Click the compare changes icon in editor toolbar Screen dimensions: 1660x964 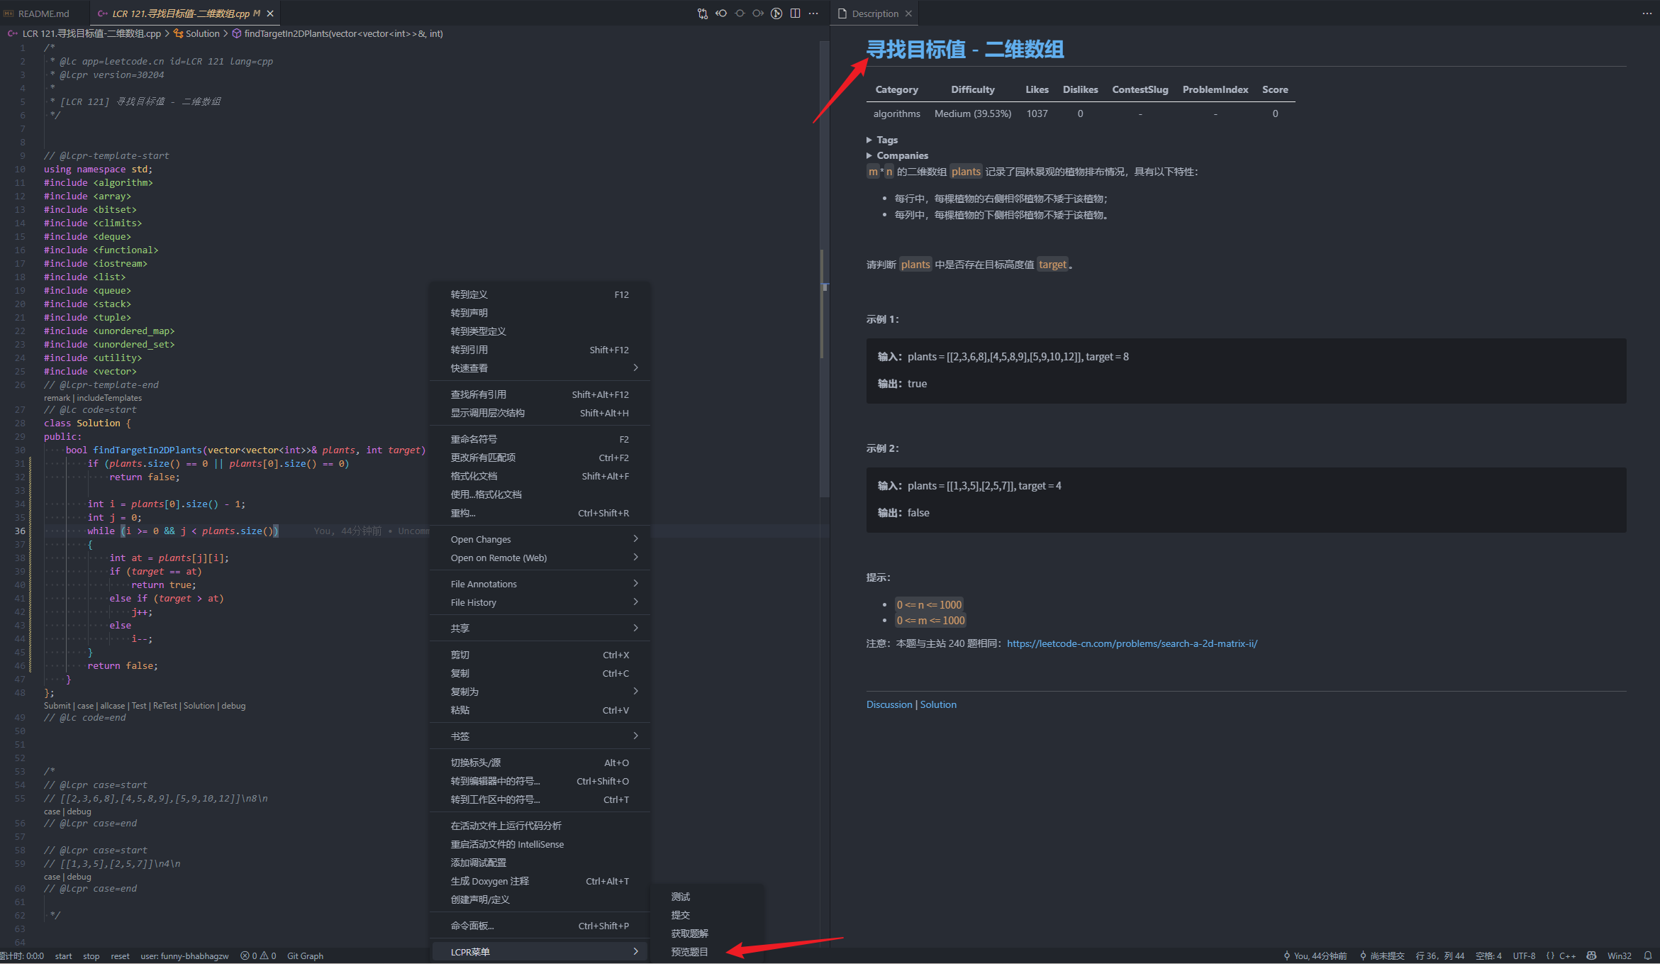(702, 13)
